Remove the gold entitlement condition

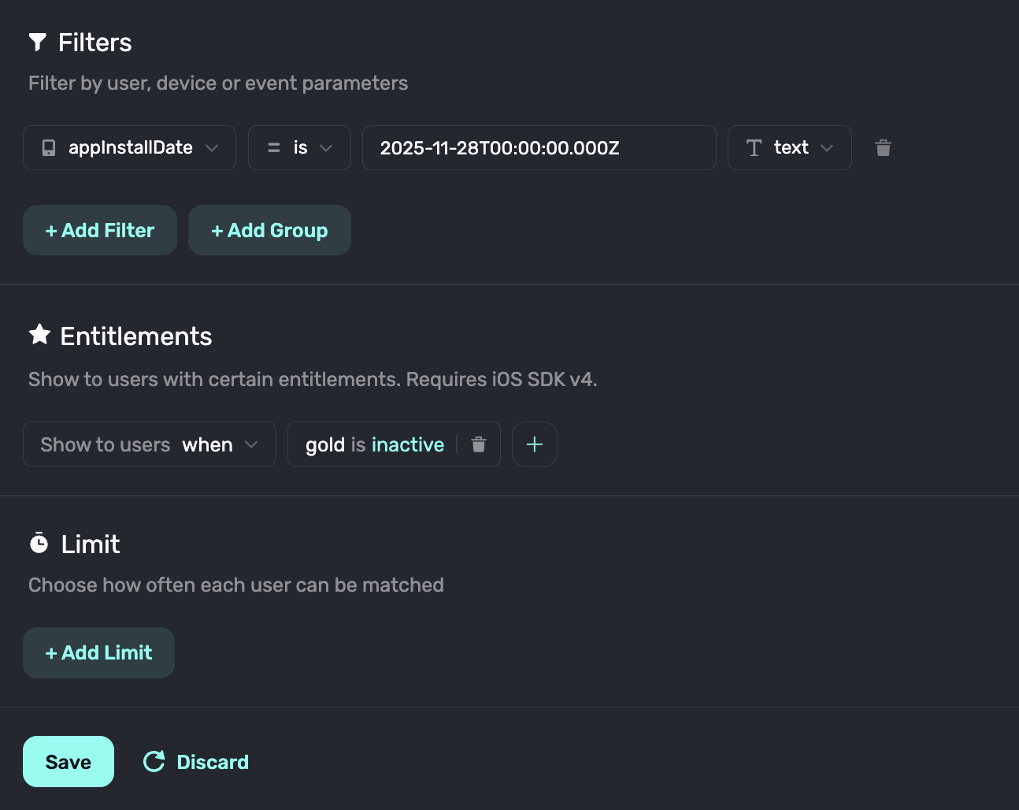[x=478, y=444]
